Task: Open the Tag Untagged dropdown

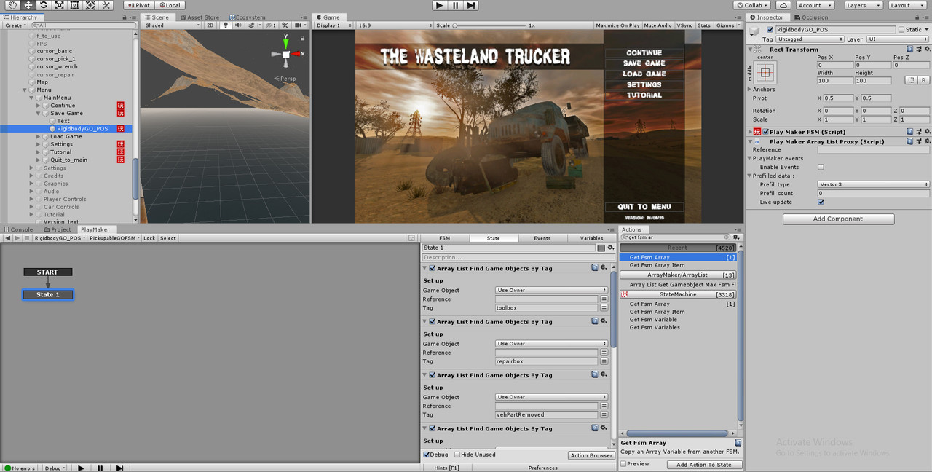Action: (808, 39)
